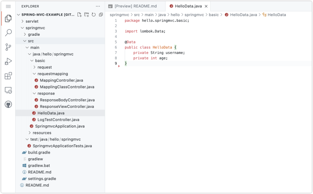Click line number 6 in the gutter
Image resolution: width=313 pixels, height=194 pixels.
click(x=116, y=47)
